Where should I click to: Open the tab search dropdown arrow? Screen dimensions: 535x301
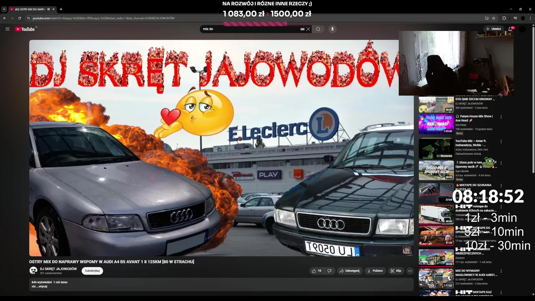click(4, 9)
